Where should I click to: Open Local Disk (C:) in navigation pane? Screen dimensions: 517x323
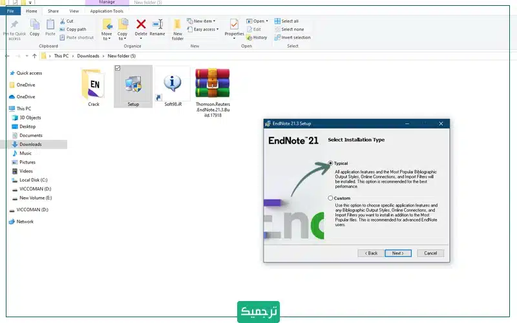30,180
